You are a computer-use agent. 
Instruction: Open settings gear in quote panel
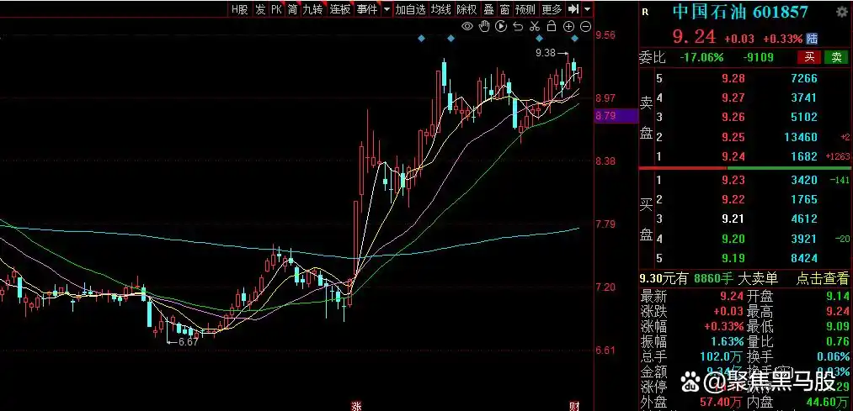click(841, 12)
